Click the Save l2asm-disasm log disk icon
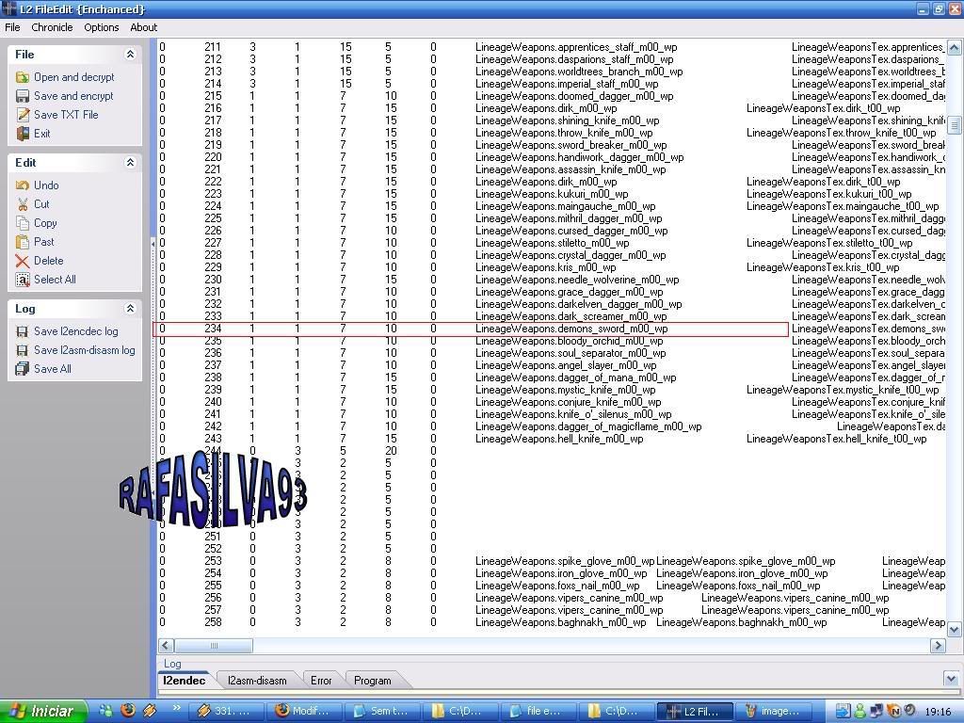 coord(23,350)
